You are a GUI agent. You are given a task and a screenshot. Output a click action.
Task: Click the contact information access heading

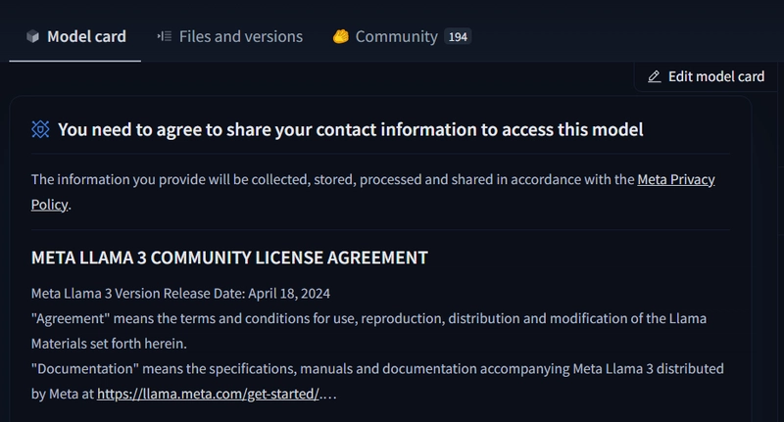(x=351, y=129)
